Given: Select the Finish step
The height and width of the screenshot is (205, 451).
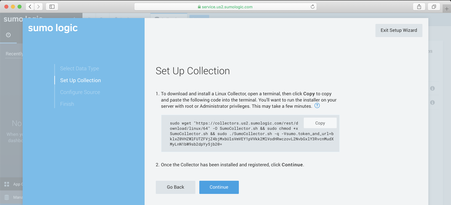Looking at the screenshot, I should coord(67,104).
